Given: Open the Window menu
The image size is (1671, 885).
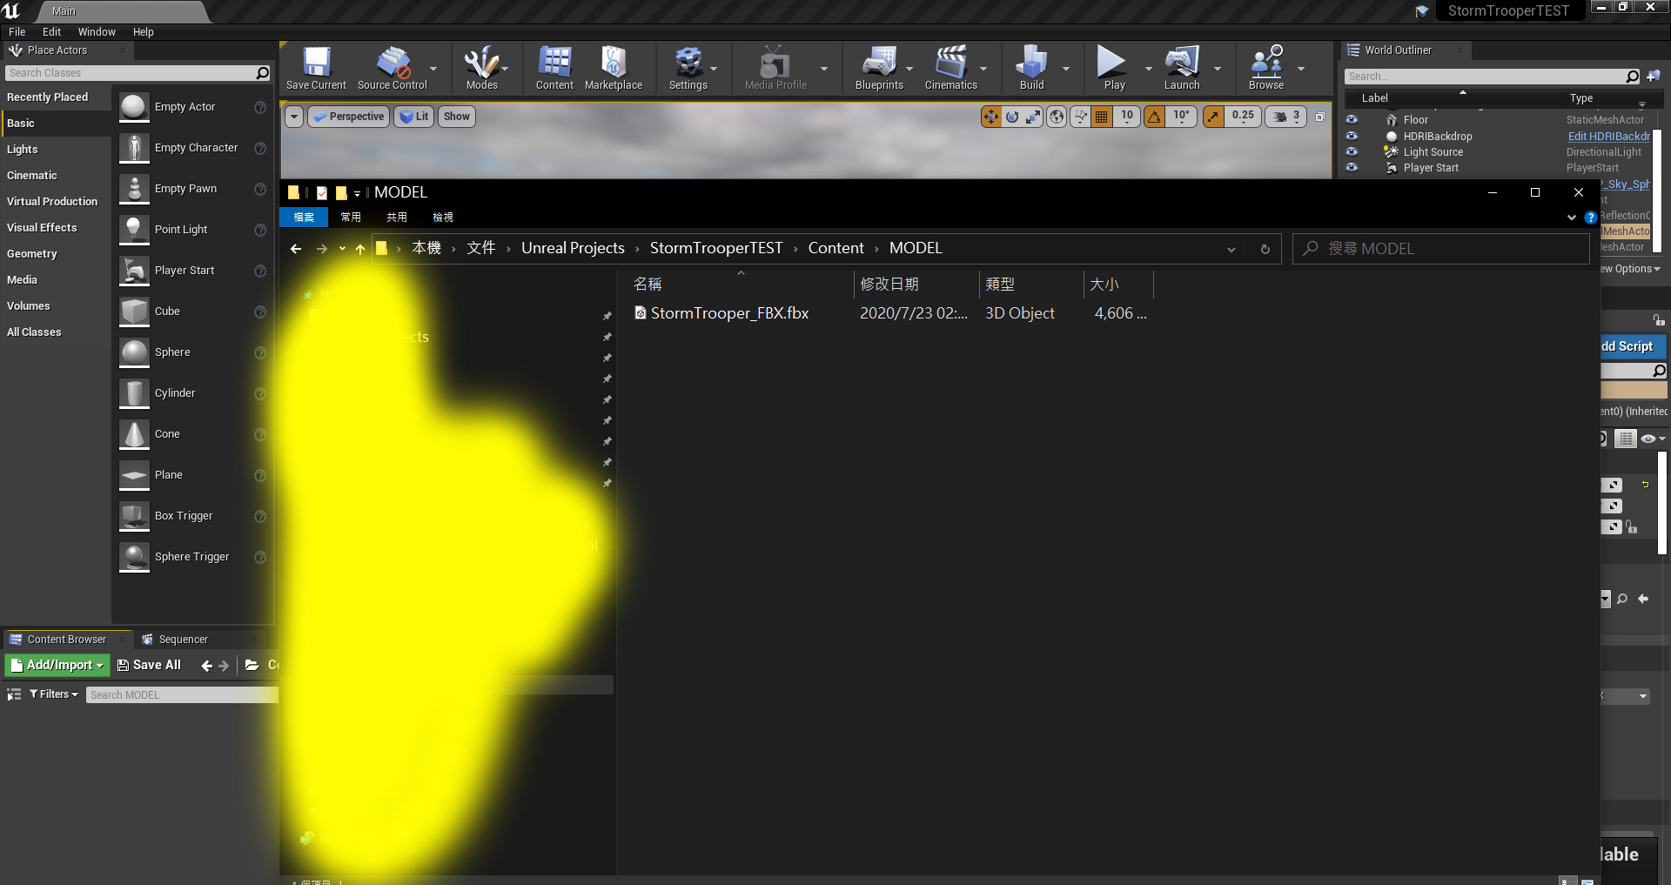Looking at the screenshot, I should 97,32.
